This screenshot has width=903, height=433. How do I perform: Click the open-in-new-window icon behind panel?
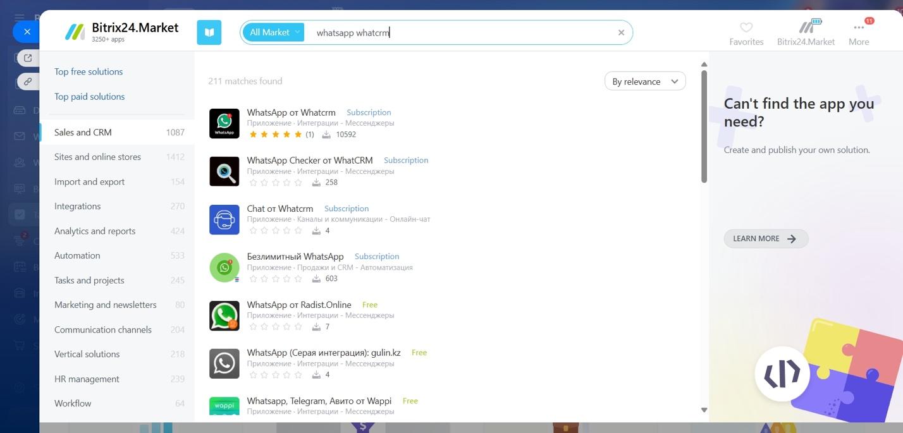(x=28, y=58)
